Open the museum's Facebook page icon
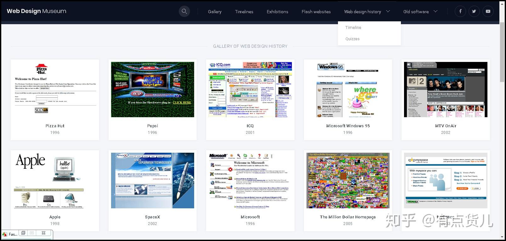The height and width of the screenshot is (241, 506). click(x=460, y=11)
